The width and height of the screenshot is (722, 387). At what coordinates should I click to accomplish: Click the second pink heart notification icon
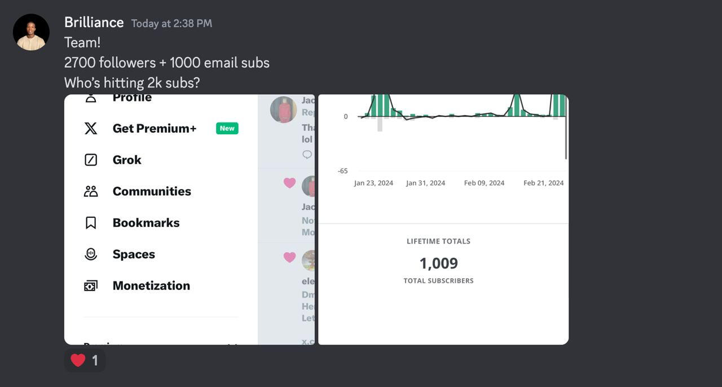click(x=289, y=257)
